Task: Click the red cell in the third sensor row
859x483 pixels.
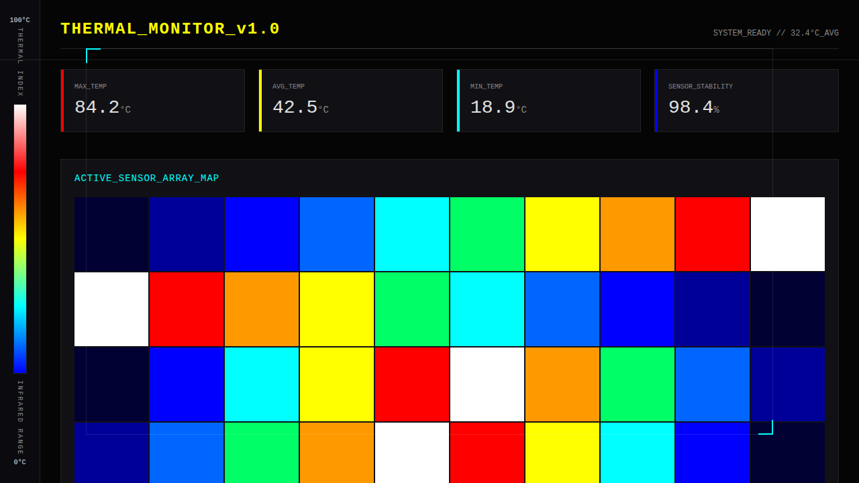Action: [x=412, y=384]
